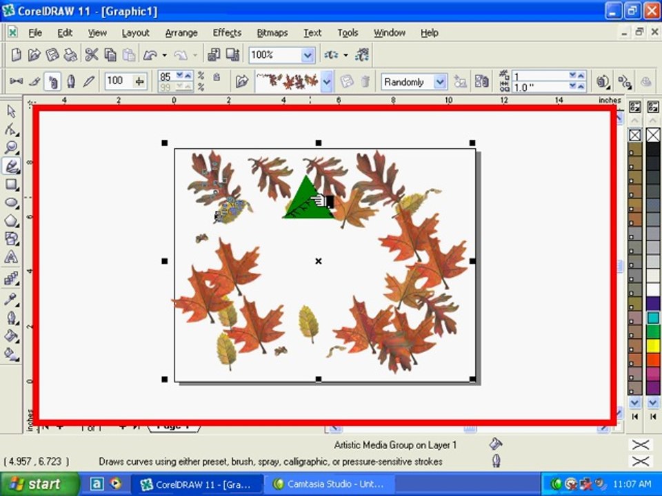Select the Ellipse tool
The height and width of the screenshot is (496, 662).
tap(11, 203)
